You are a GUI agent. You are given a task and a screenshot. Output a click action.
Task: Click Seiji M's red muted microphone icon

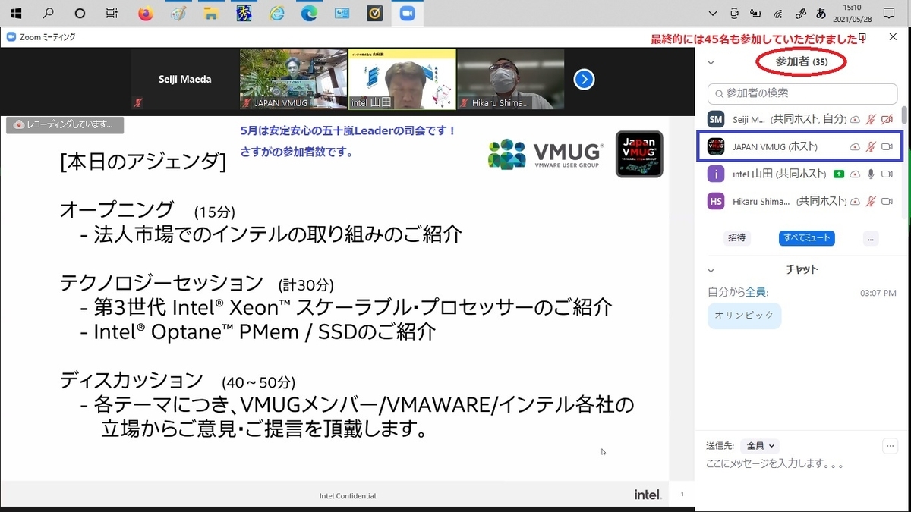click(x=872, y=119)
